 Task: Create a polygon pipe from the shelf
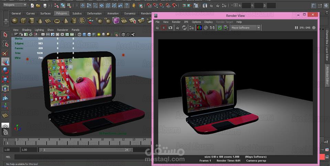pos(74,21)
